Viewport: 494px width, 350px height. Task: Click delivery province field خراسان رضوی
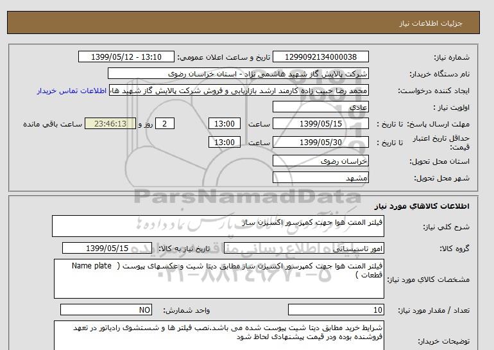[321, 161]
